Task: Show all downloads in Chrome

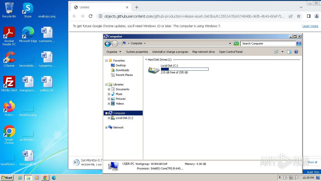Action: (x=312, y=162)
